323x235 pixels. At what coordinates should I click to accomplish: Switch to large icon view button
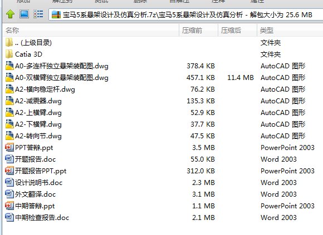(x=24, y=14)
